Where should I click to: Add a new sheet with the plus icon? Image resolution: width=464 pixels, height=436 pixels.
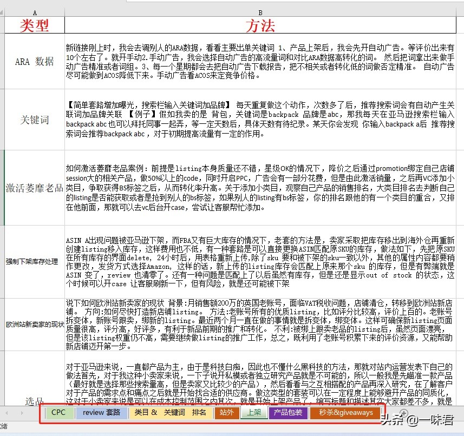click(404, 413)
